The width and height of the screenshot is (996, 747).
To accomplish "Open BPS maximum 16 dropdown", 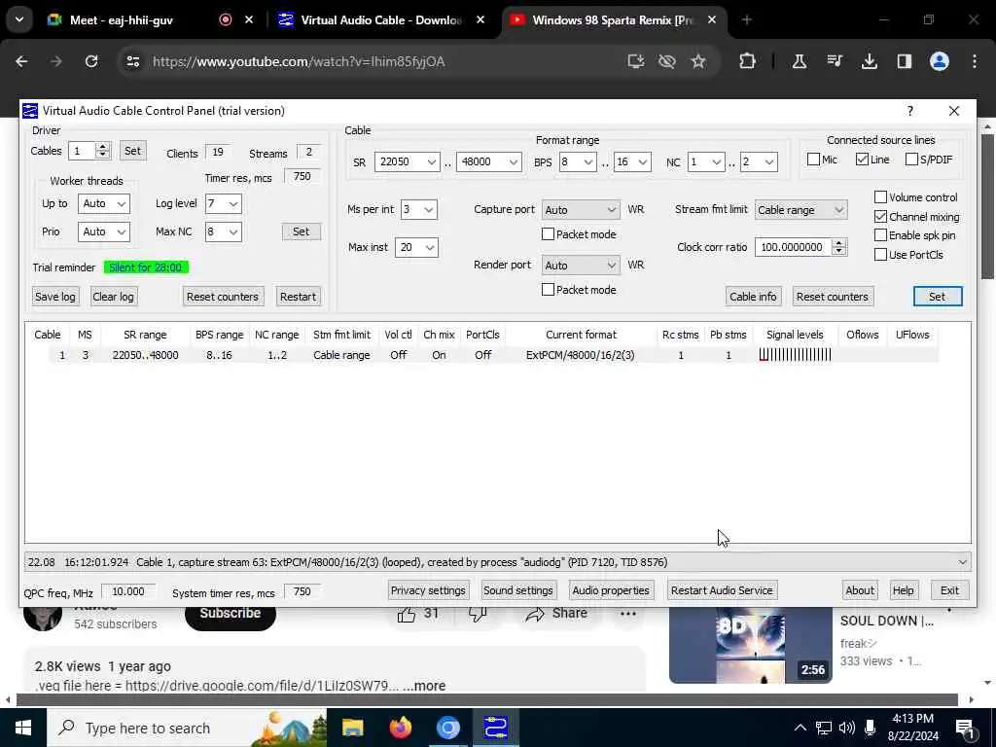I will pyautogui.click(x=632, y=162).
